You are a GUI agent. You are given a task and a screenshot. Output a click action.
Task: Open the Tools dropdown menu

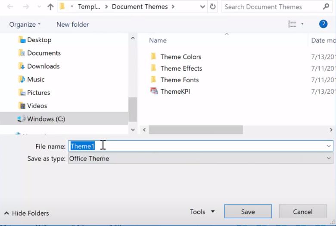(202, 212)
